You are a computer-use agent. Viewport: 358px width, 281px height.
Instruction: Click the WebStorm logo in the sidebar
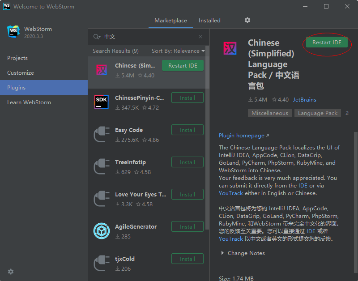click(13, 31)
